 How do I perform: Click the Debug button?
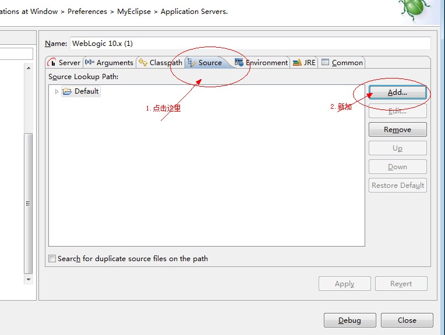coord(349,320)
